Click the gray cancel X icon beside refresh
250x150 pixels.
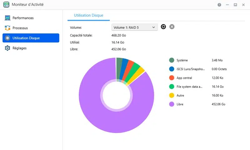(172, 27)
